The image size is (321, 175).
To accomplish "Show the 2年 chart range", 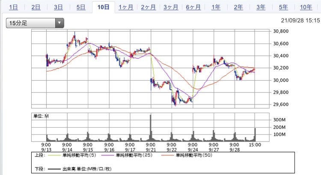I will (238, 7).
